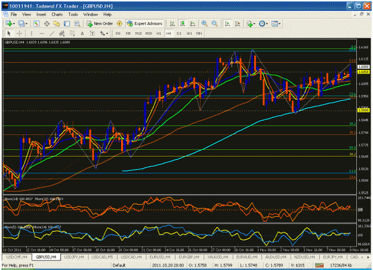Switch timeframe to M15

pos(138,33)
